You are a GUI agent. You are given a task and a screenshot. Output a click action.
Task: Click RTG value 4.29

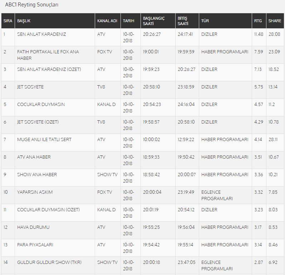[259, 122]
